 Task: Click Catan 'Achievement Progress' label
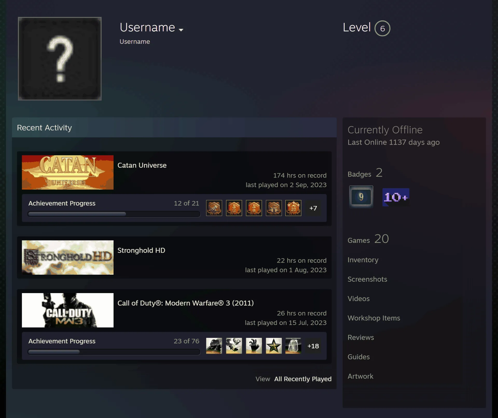click(x=62, y=203)
